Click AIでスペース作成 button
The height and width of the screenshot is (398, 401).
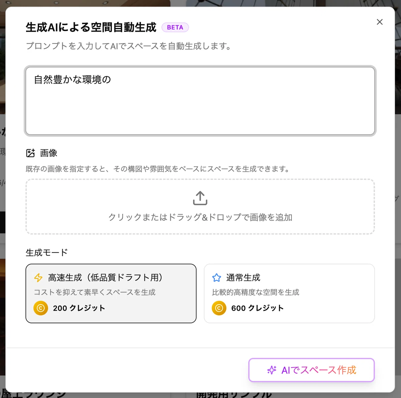311,370
